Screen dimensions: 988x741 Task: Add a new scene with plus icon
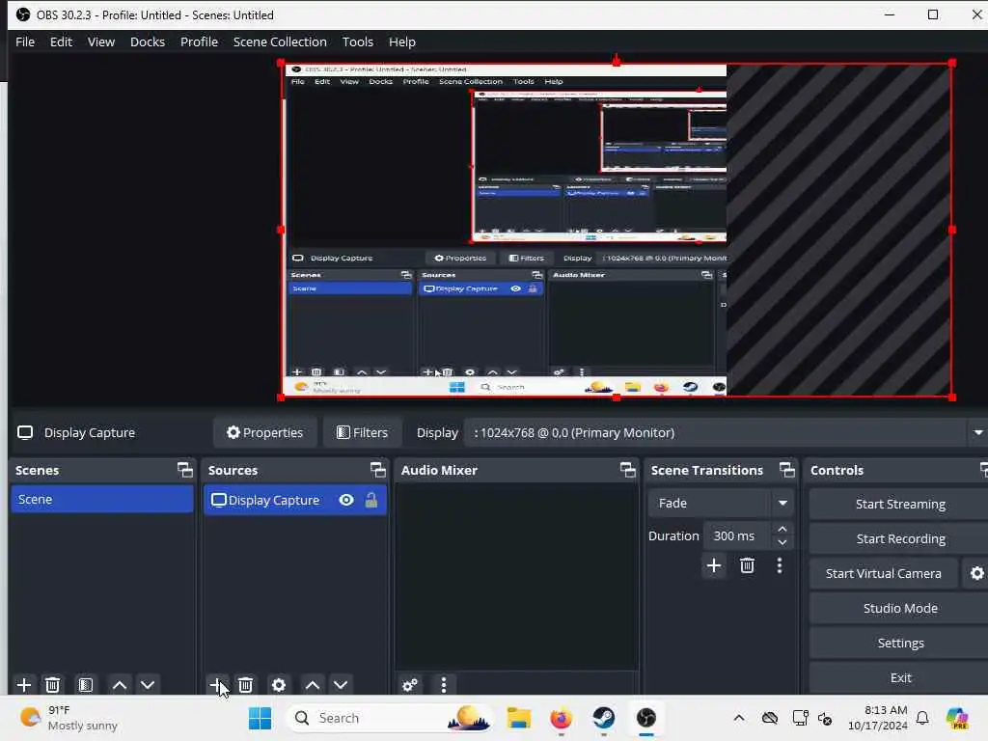pyautogui.click(x=24, y=685)
